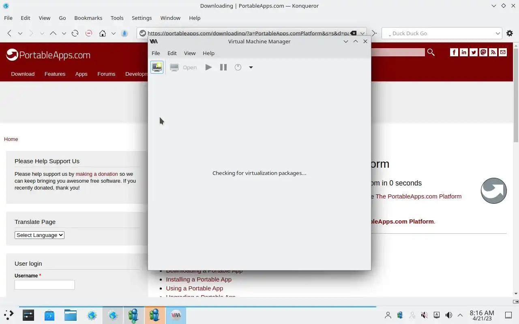Follow the making a donation link
The image size is (519, 324).
pos(97,174)
